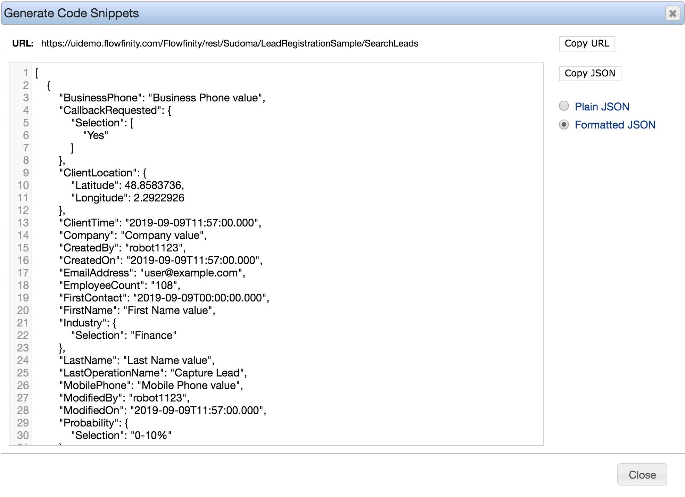Click the BusinessPhone line in the JSON
The image size is (685, 497).
pyautogui.click(x=162, y=98)
